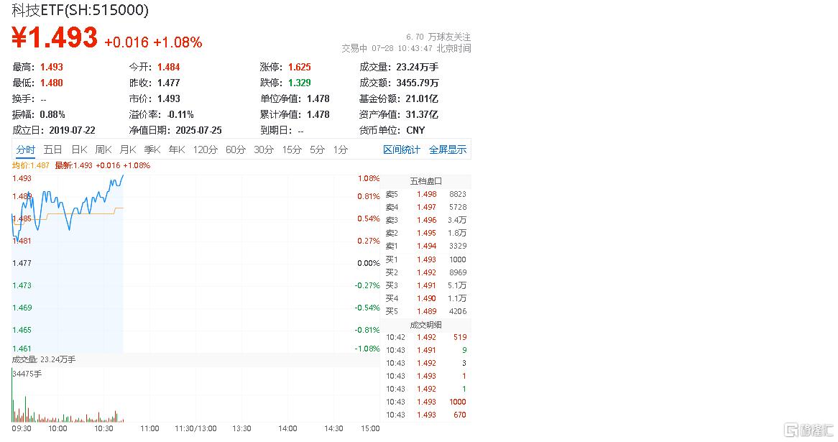Select the 分时 chart tab
The width and height of the screenshot is (838, 442).
[x=25, y=149]
